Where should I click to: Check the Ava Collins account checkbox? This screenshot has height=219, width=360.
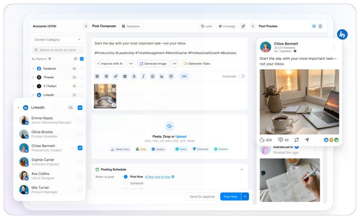coord(80,176)
